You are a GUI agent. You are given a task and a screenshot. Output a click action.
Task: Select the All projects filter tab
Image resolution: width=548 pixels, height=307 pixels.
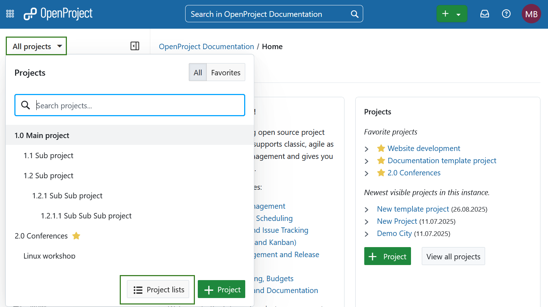(x=197, y=72)
